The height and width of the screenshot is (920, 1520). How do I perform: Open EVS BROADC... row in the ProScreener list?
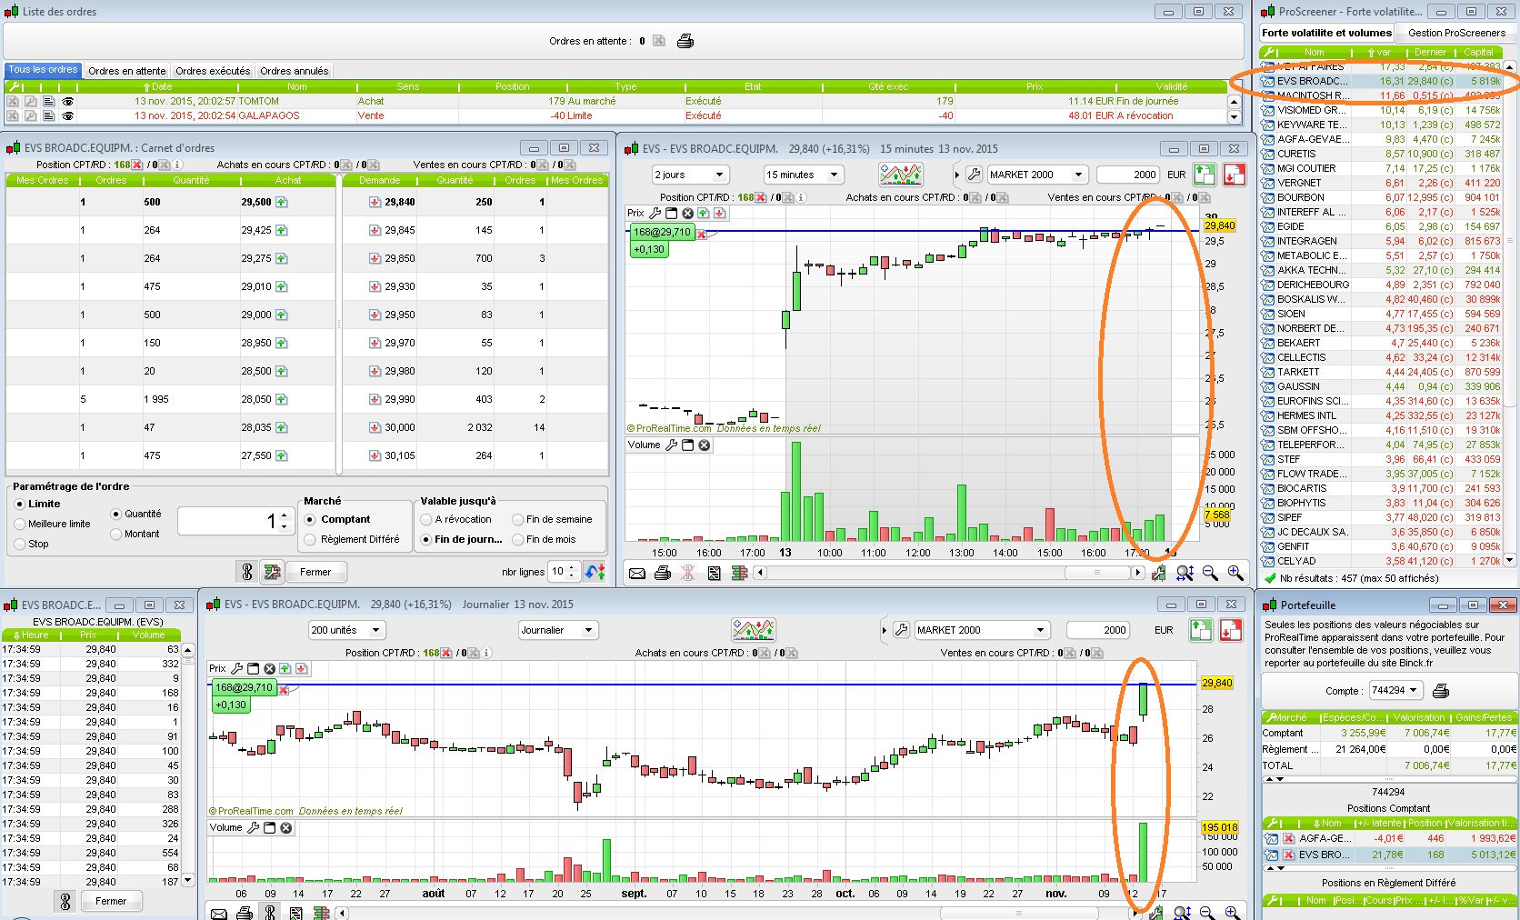coord(1381,81)
